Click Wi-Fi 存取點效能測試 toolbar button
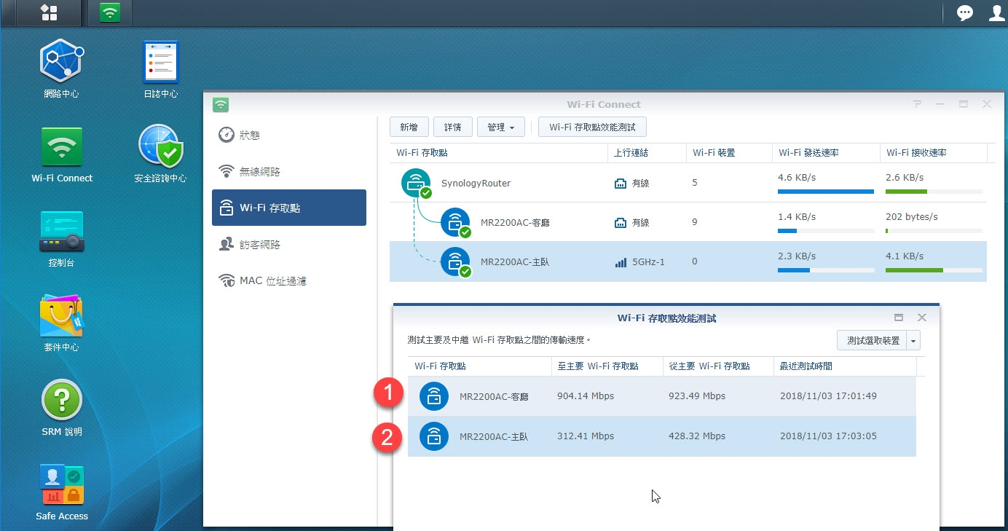The width and height of the screenshot is (1008, 531). click(592, 127)
